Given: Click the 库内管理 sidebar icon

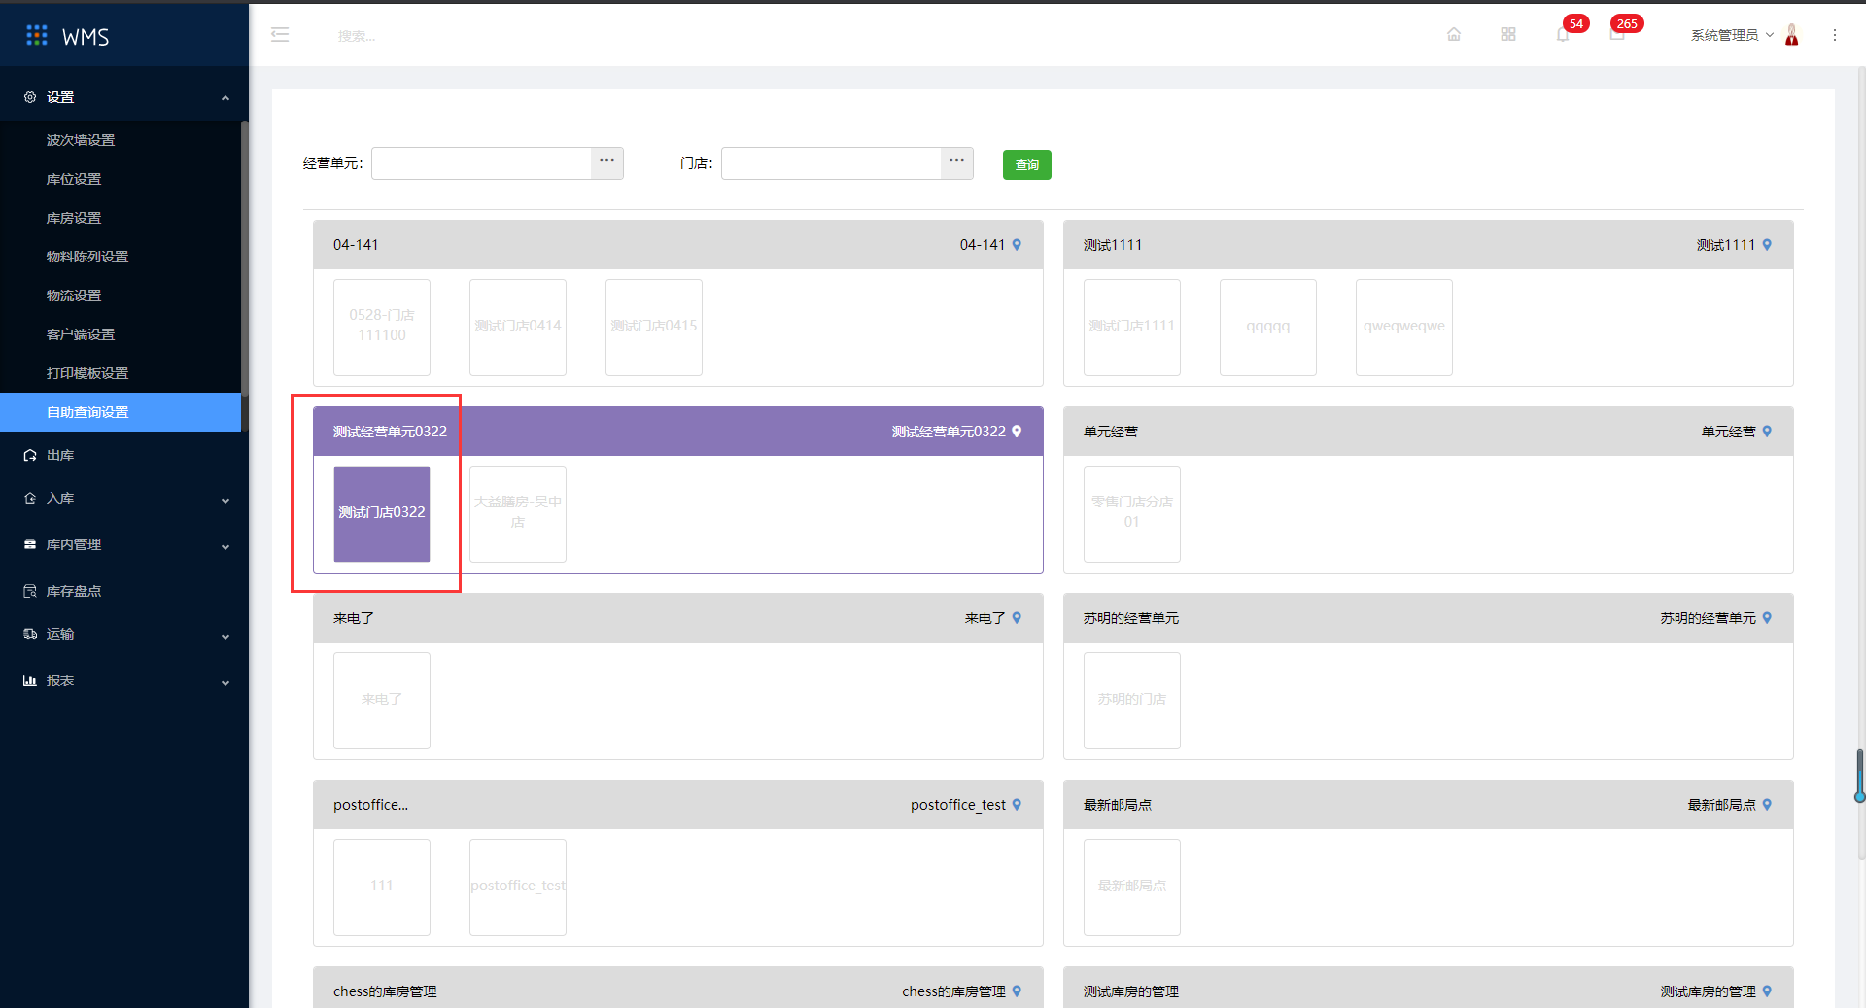Looking at the screenshot, I should coord(30,544).
